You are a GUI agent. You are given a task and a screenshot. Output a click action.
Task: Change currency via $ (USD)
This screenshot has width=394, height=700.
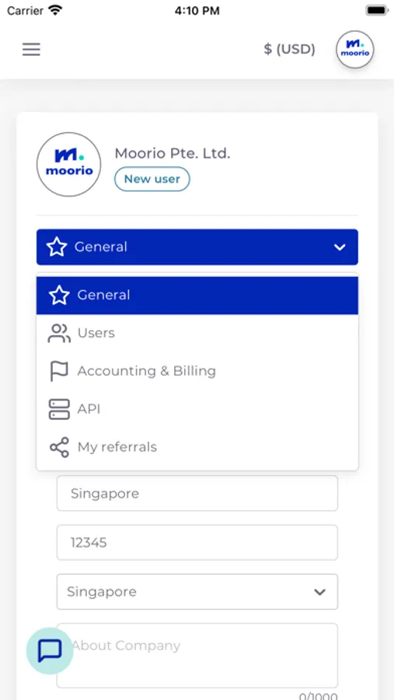(x=289, y=49)
